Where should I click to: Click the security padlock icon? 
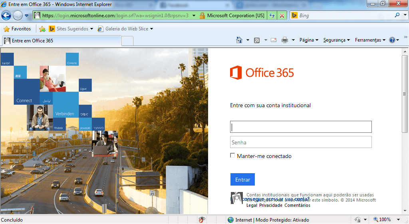[x=202, y=16]
